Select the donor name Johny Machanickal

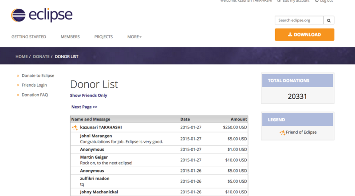point(99,192)
